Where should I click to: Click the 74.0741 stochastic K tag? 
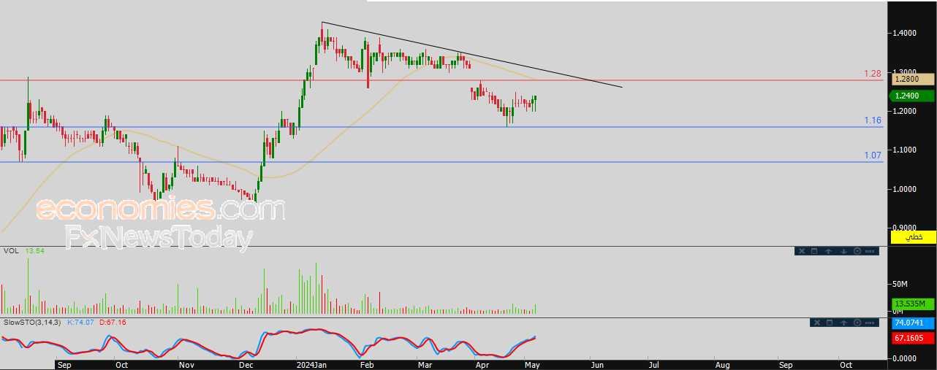tap(912, 323)
